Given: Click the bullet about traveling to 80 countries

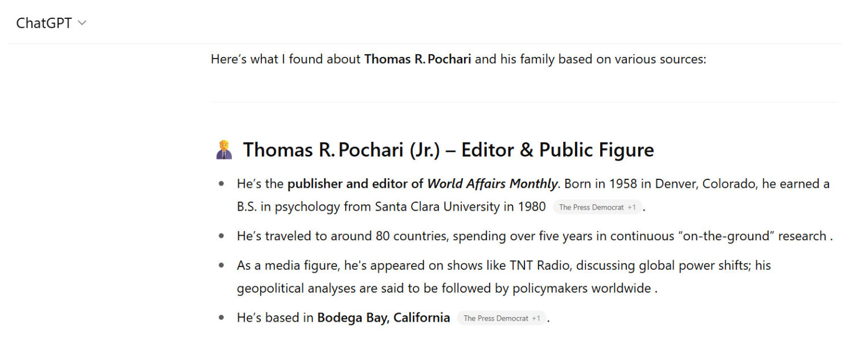Looking at the screenshot, I should tap(531, 236).
